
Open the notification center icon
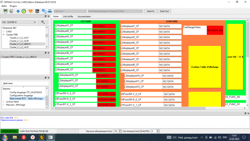(244, 137)
